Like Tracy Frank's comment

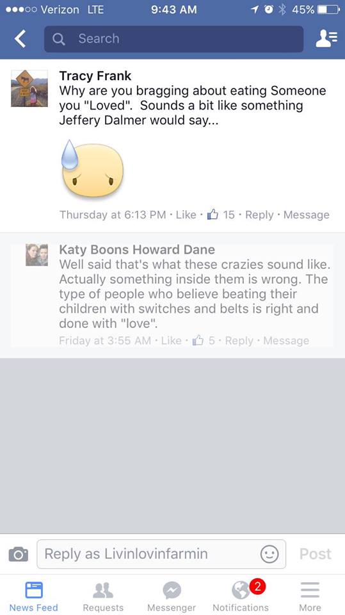[x=186, y=215]
